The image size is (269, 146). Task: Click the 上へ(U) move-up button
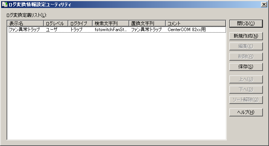click(x=246, y=79)
